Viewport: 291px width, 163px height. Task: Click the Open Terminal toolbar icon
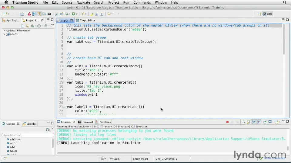coord(49,14)
